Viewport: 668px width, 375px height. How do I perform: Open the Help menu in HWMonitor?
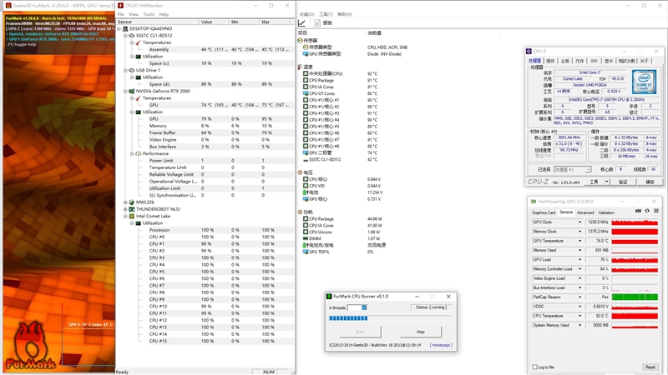click(x=164, y=14)
